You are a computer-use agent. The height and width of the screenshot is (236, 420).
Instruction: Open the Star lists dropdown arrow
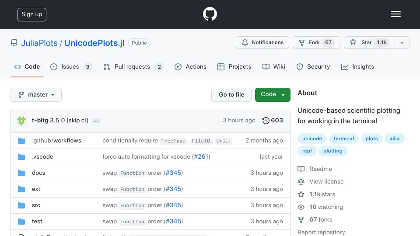402,42
